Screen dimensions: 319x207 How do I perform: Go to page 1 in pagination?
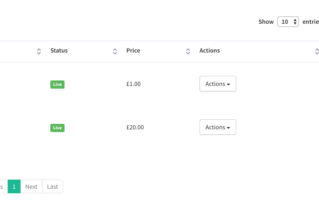pos(14,186)
